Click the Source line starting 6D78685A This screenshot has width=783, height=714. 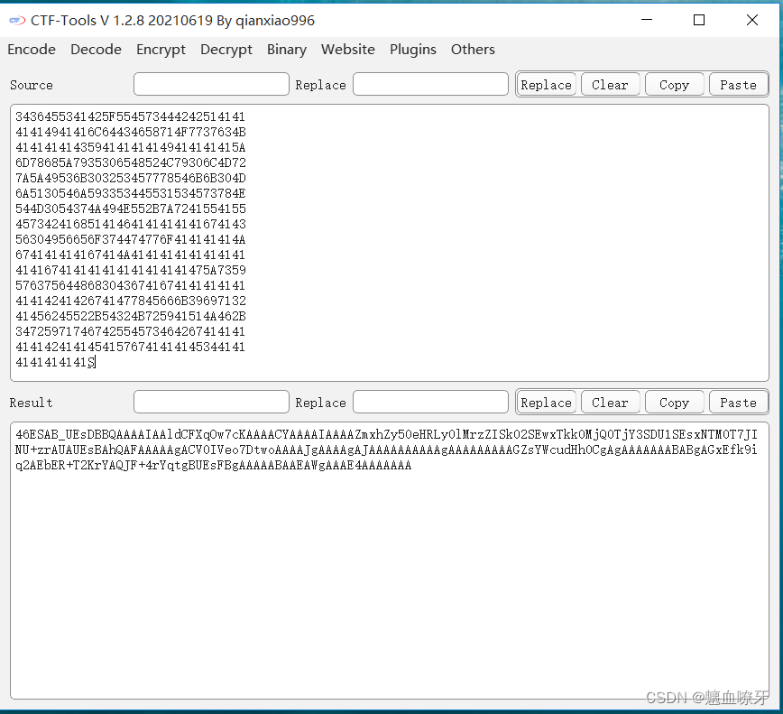(130, 162)
